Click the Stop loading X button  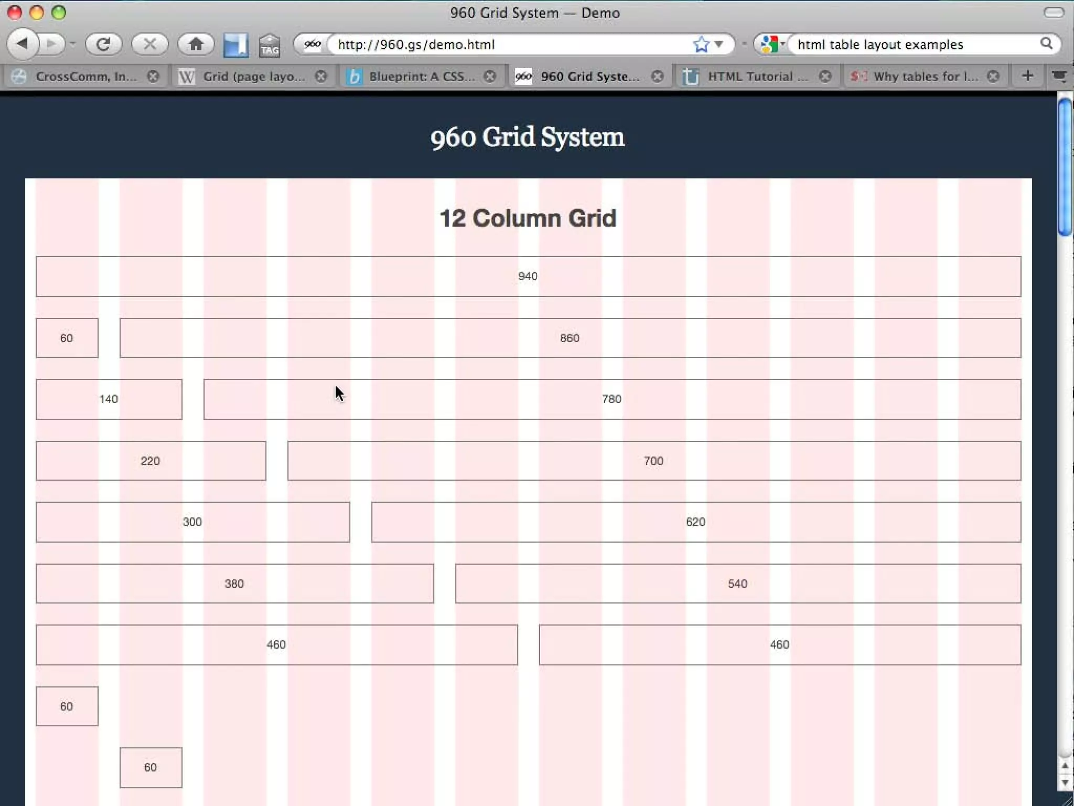coord(149,44)
